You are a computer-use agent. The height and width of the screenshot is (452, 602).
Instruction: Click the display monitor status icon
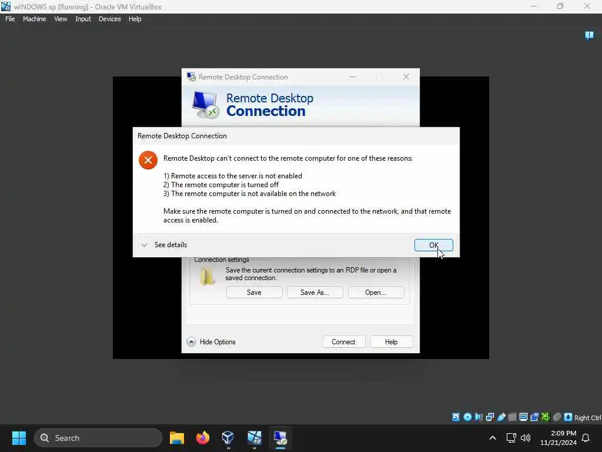click(x=523, y=417)
